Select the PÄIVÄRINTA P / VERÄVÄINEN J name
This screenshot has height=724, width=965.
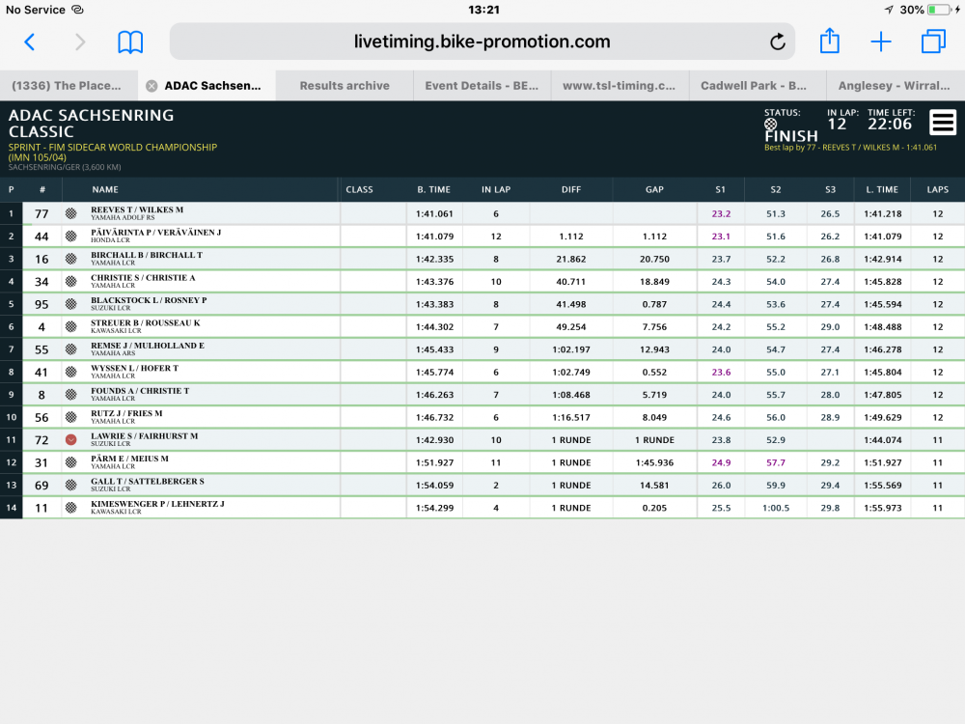155,232
